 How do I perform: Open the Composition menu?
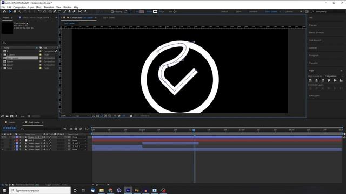coord(19,7)
